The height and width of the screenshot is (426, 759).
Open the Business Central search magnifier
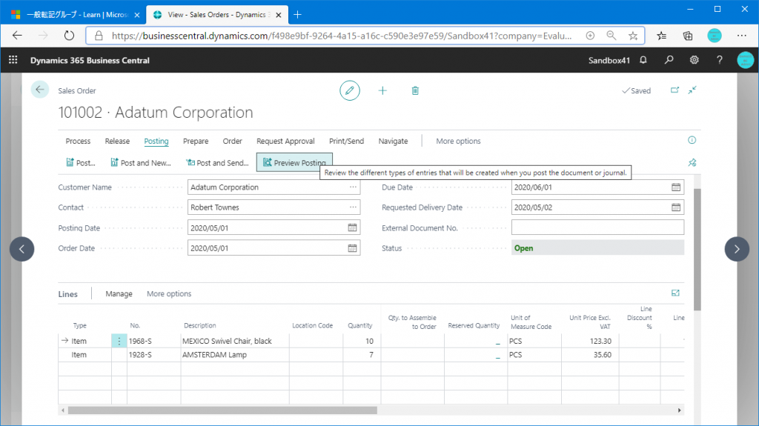tap(669, 60)
